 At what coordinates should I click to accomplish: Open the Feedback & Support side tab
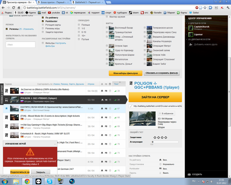point(2,94)
